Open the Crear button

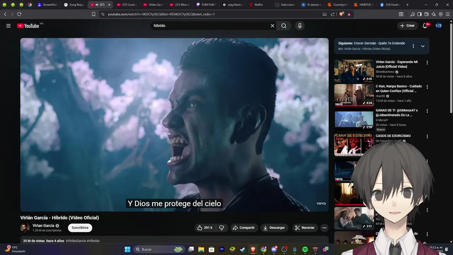pyautogui.click(x=407, y=25)
